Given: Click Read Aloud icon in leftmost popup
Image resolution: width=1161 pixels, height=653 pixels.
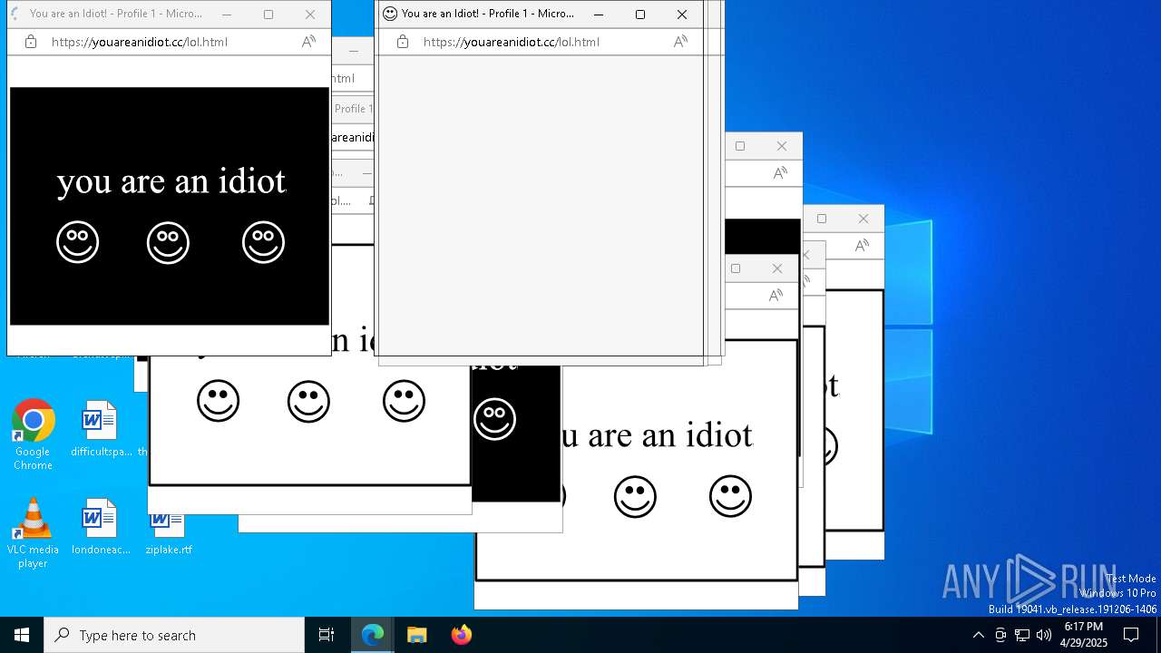Looking at the screenshot, I should 308,42.
